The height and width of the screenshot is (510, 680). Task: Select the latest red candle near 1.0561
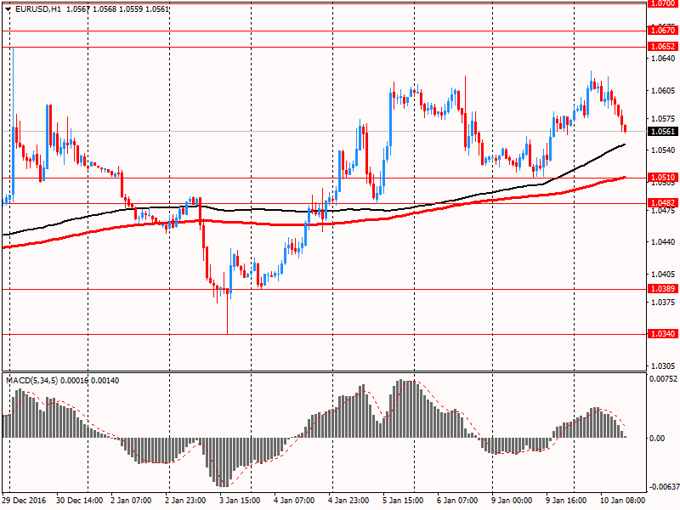[625, 128]
